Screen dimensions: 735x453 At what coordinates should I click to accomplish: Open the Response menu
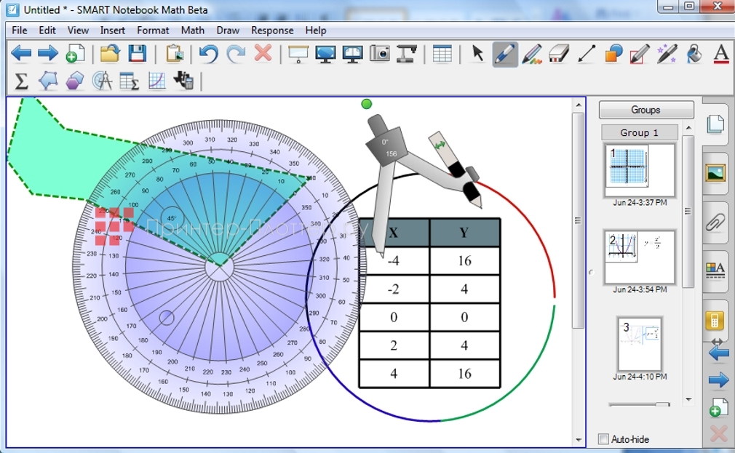point(271,30)
